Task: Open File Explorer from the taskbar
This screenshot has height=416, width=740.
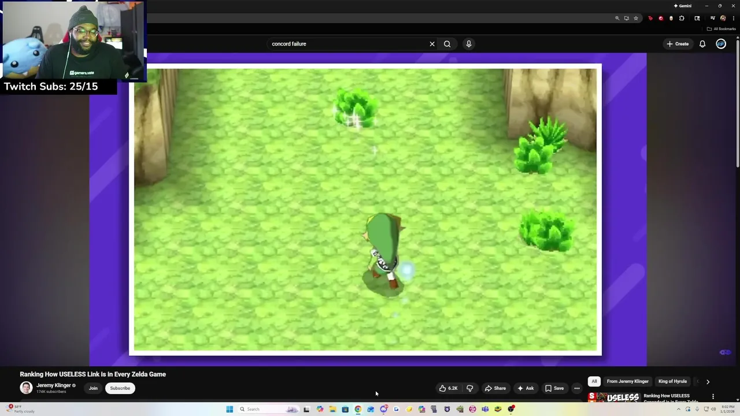Action: click(x=332, y=409)
